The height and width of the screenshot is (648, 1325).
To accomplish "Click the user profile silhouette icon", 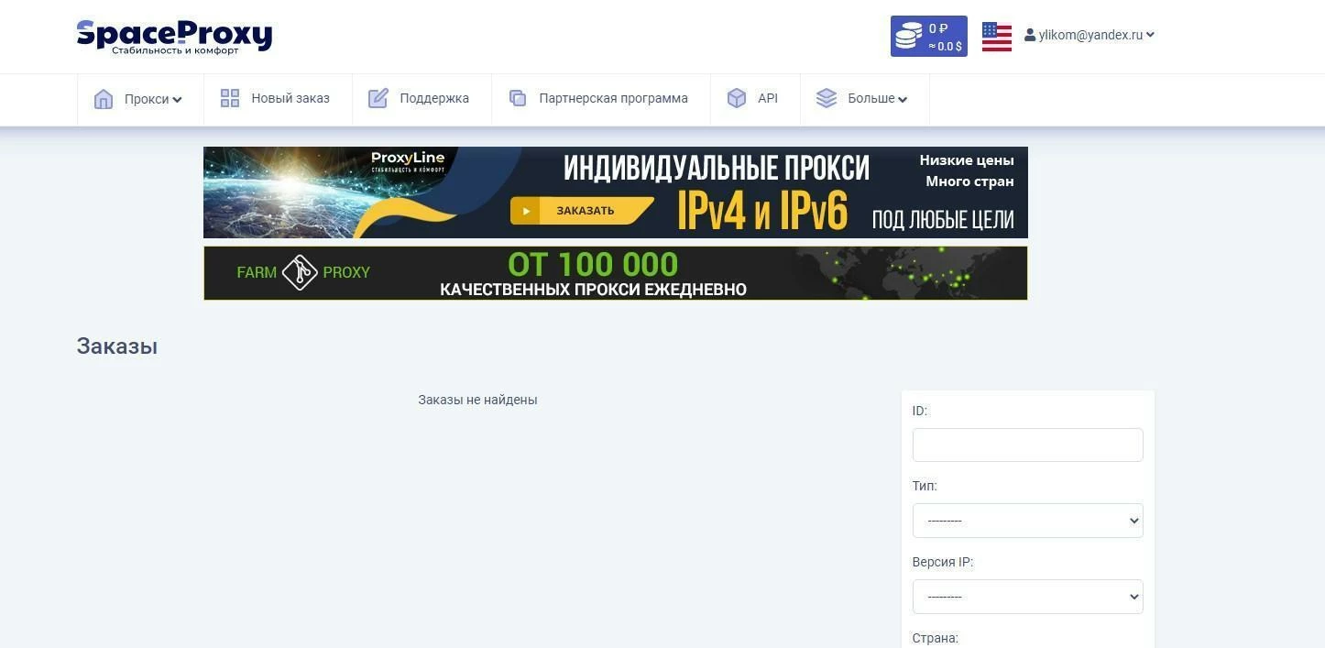I will coord(1030,35).
